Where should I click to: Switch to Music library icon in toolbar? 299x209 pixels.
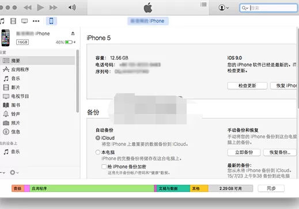pos(2,21)
